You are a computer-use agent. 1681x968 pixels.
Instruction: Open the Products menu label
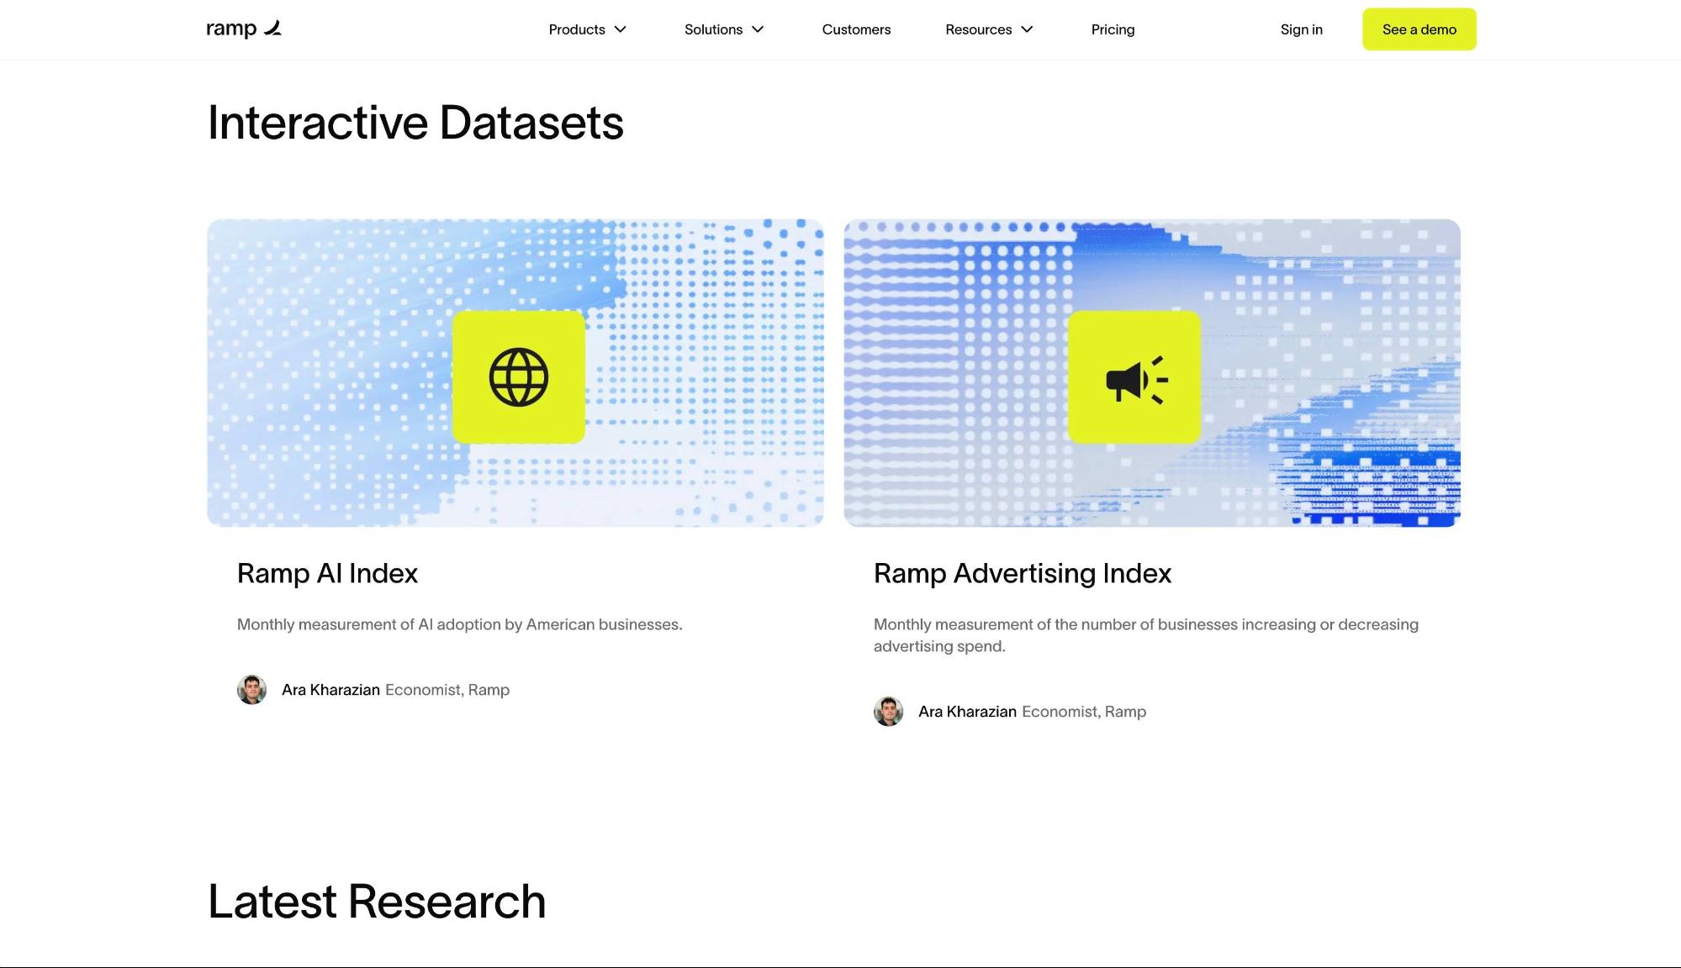click(577, 29)
